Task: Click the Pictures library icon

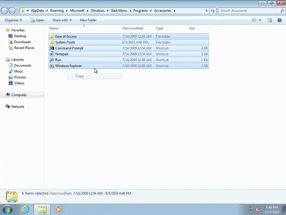Action: pos(11,77)
